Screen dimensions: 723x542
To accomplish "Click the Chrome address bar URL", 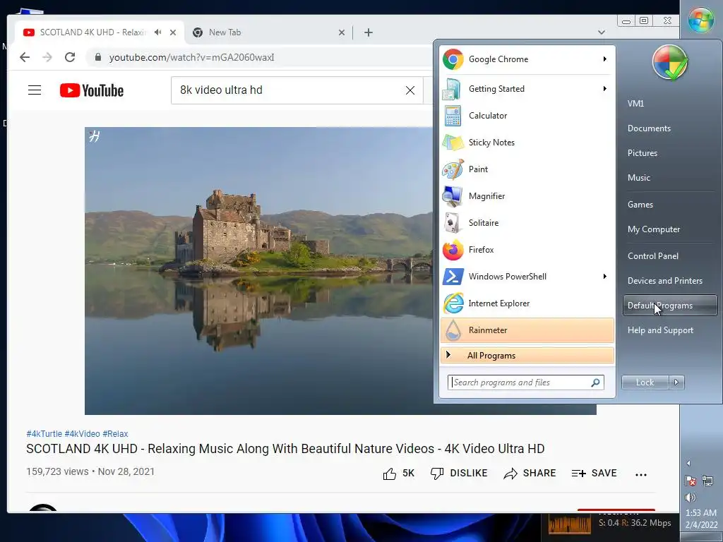I will (x=191, y=57).
